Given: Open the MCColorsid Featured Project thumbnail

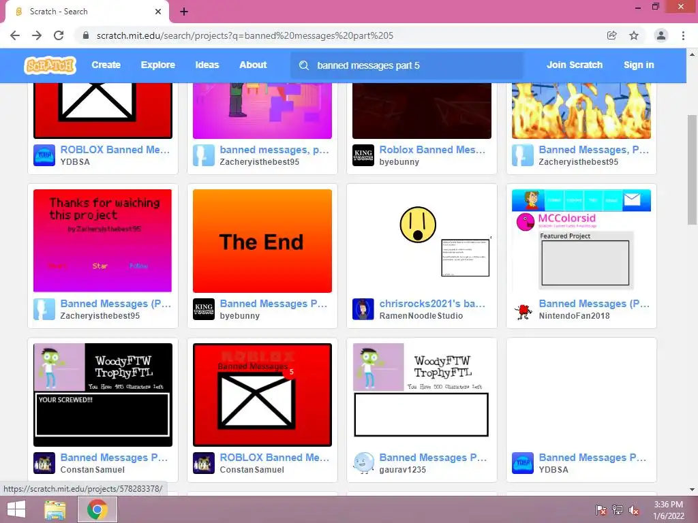Looking at the screenshot, I should (581, 241).
